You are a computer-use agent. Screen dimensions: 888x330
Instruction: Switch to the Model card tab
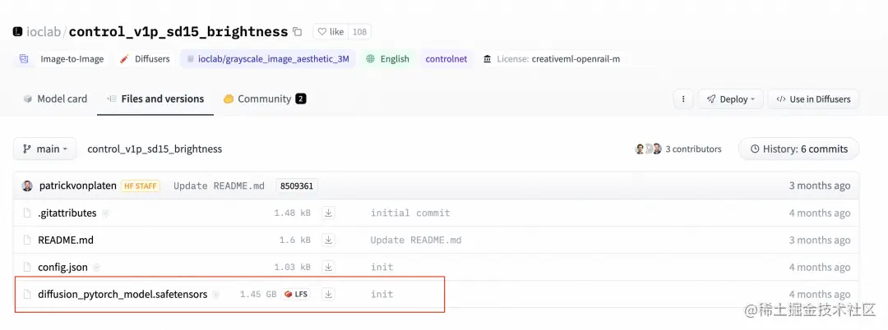[55, 99]
